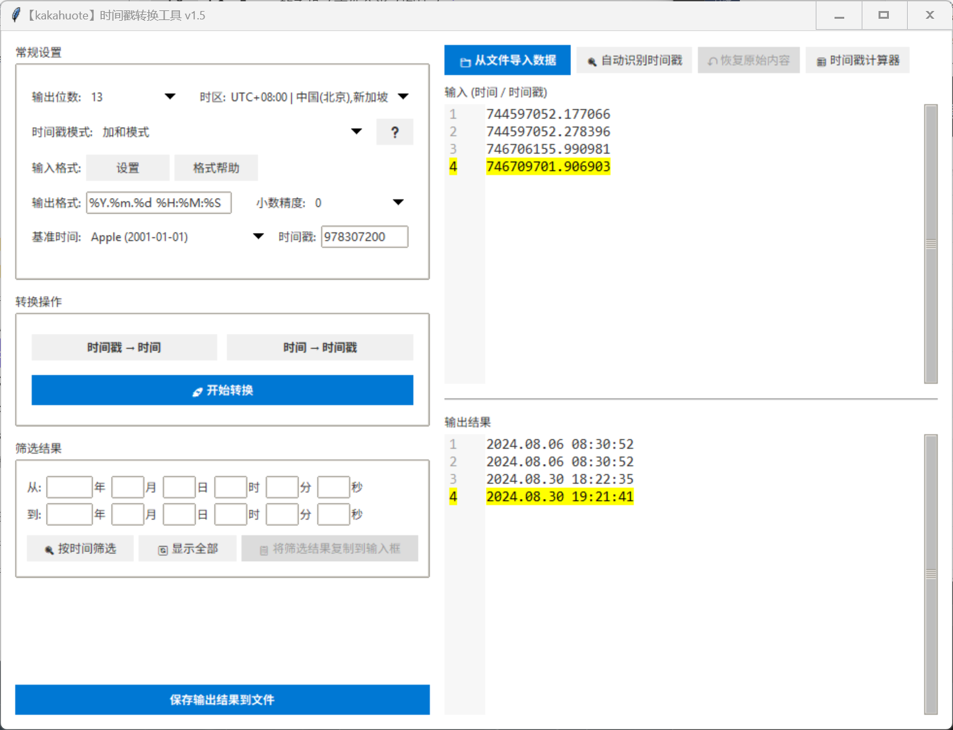Click the question mark help button

coord(394,132)
